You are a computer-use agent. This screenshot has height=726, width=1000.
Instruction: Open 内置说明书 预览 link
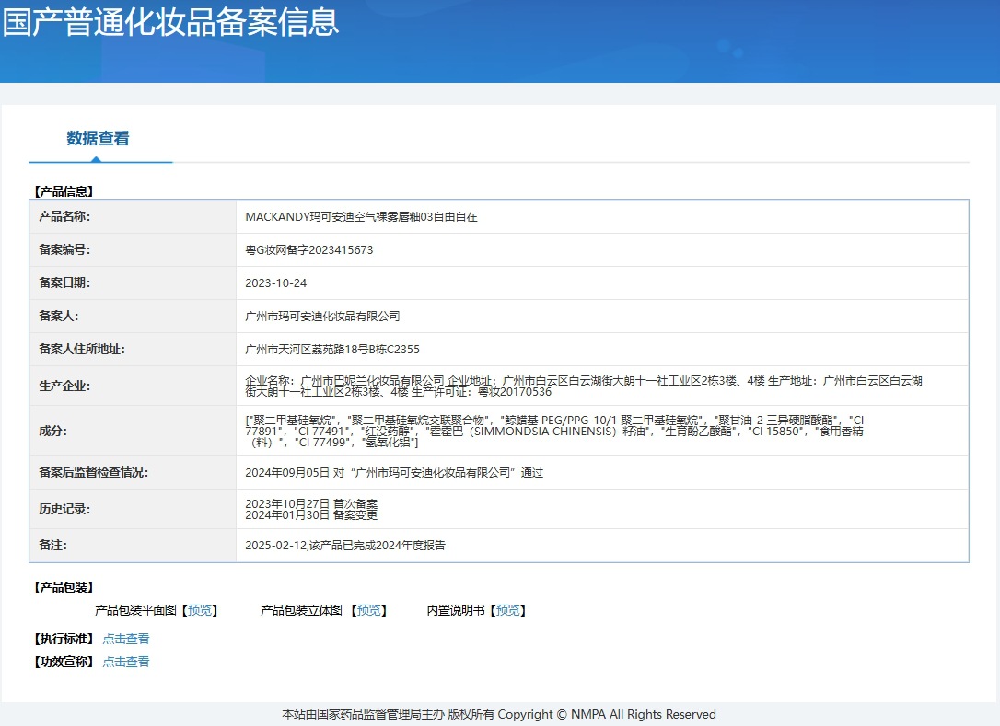pyautogui.click(x=507, y=610)
